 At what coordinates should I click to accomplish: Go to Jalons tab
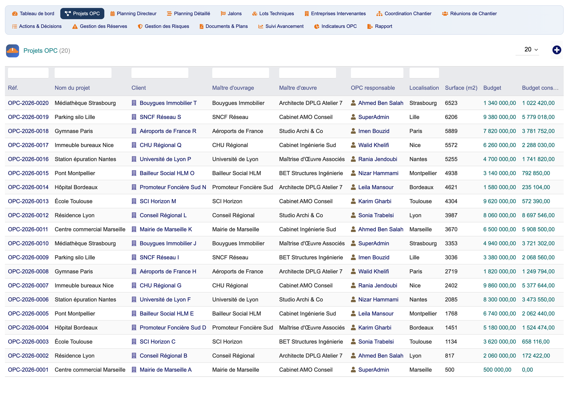click(x=231, y=13)
